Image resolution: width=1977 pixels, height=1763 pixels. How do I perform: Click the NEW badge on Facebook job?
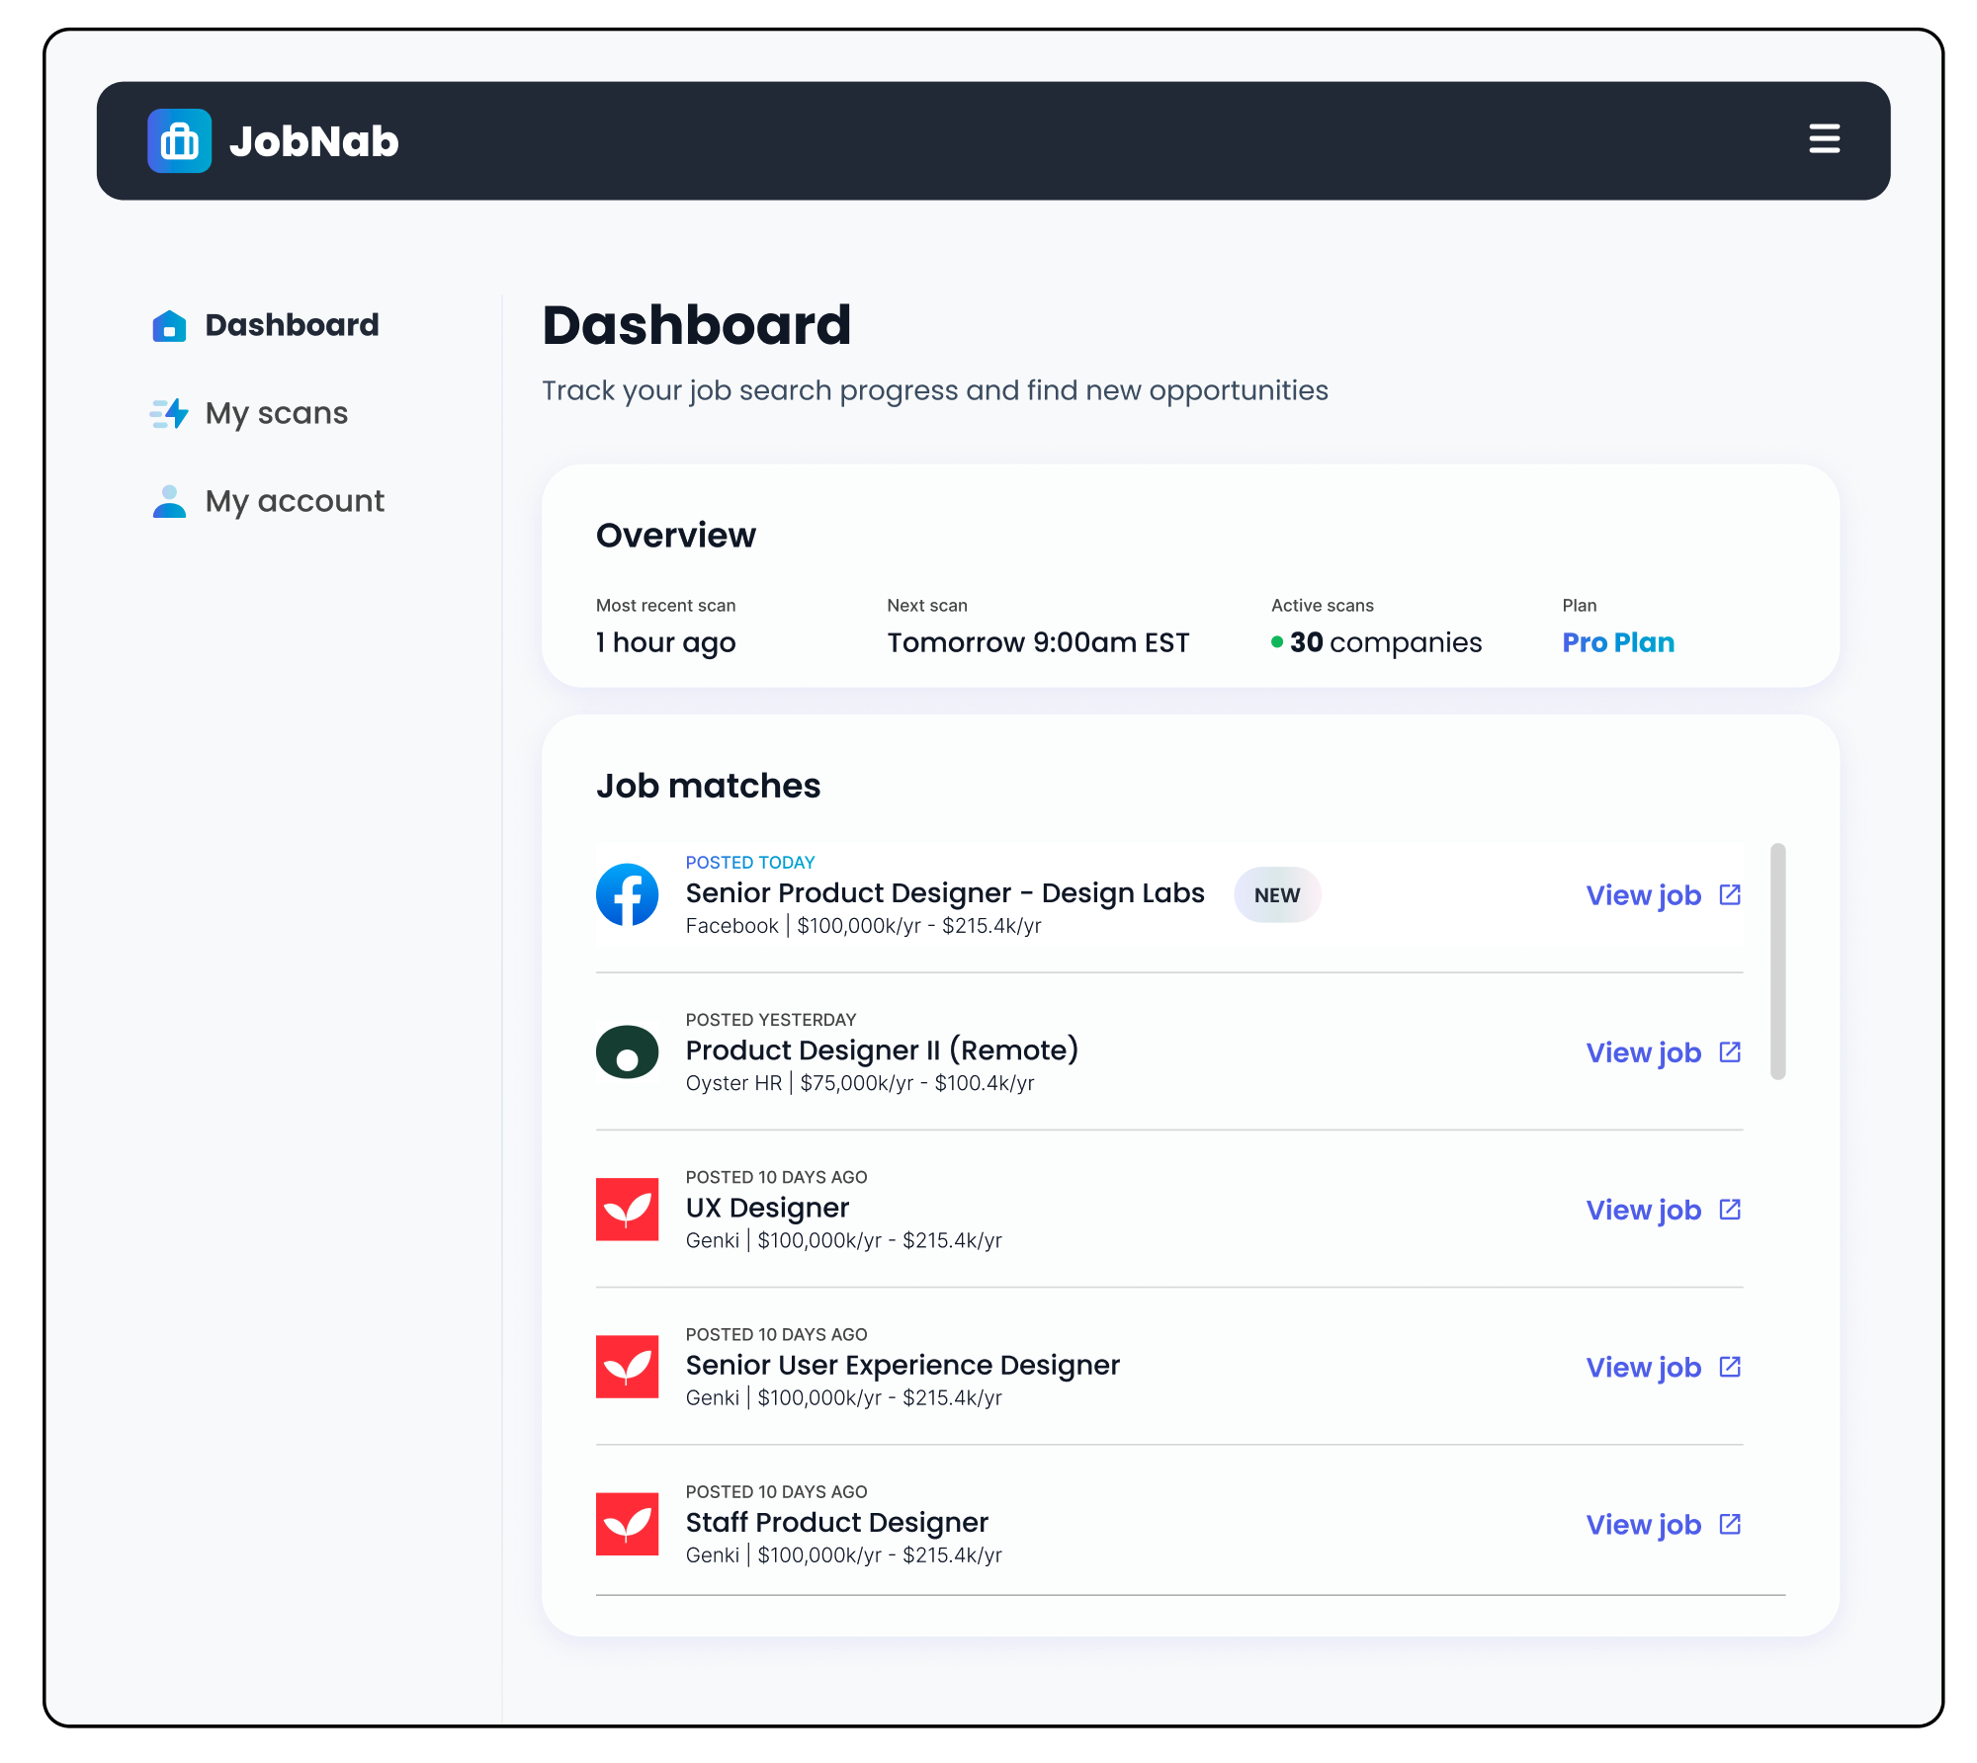click(x=1276, y=895)
